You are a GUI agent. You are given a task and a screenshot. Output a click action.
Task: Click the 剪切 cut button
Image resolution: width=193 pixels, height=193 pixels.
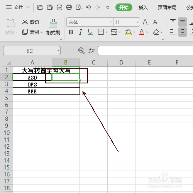30,22
